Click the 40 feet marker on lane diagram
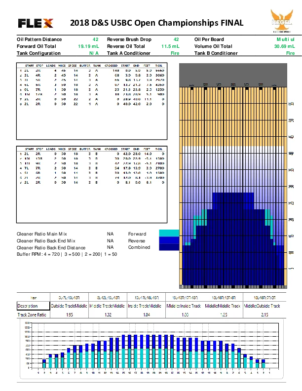The width and height of the screenshot is (302, 391). [291, 154]
